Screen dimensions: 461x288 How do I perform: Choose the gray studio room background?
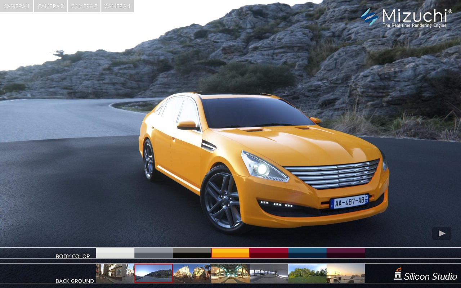(x=269, y=273)
